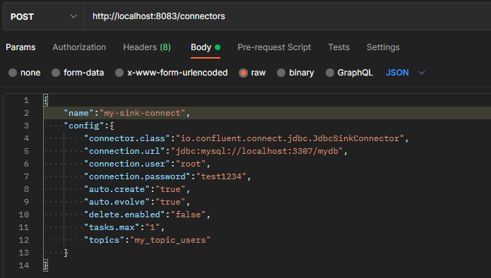The height and width of the screenshot is (278, 491).
Task: Open the Settings tab
Action: pos(383,47)
